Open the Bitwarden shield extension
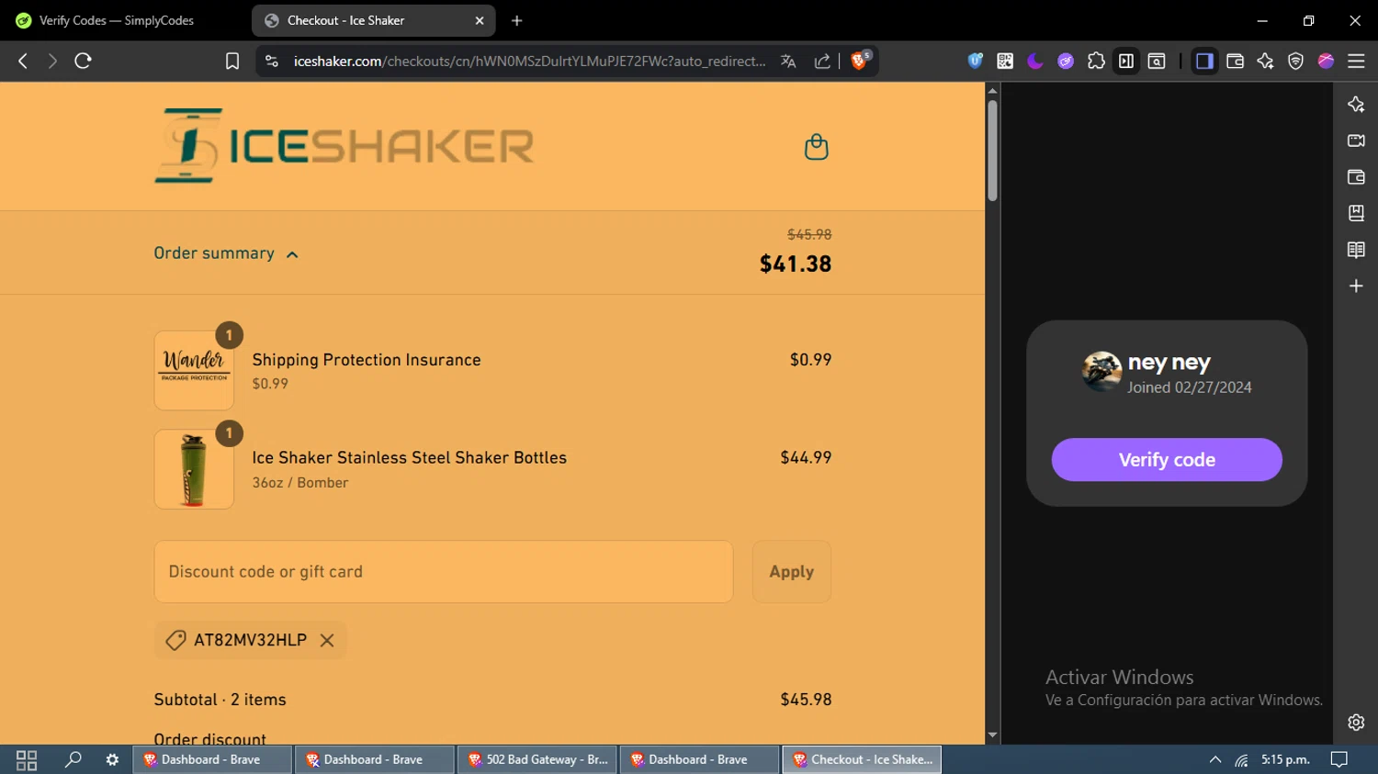 click(x=975, y=61)
